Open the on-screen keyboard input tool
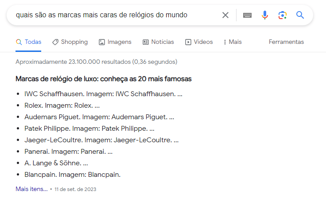 [x=248, y=15]
